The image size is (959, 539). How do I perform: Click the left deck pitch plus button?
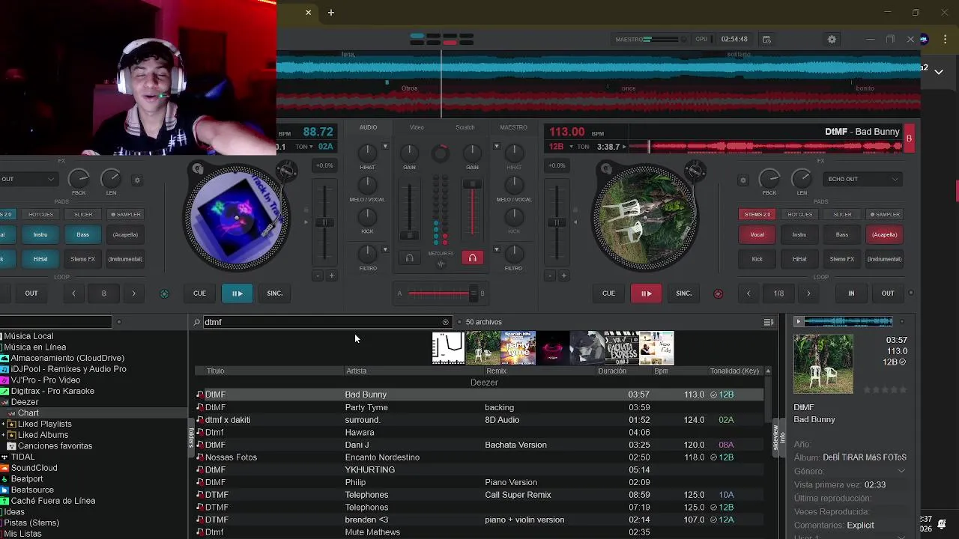[x=332, y=275]
